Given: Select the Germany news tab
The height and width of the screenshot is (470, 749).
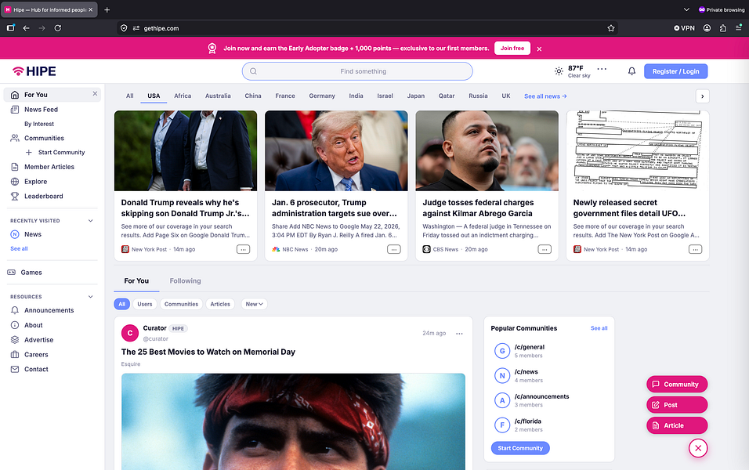Looking at the screenshot, I should 322,96.
